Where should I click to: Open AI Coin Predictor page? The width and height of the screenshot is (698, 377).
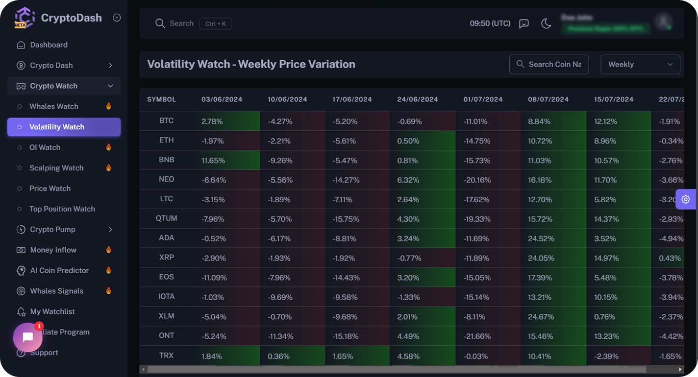[x=64, y=271]
